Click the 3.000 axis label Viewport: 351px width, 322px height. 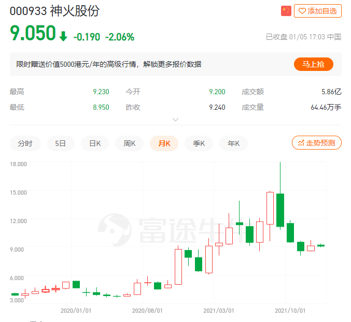17,300
